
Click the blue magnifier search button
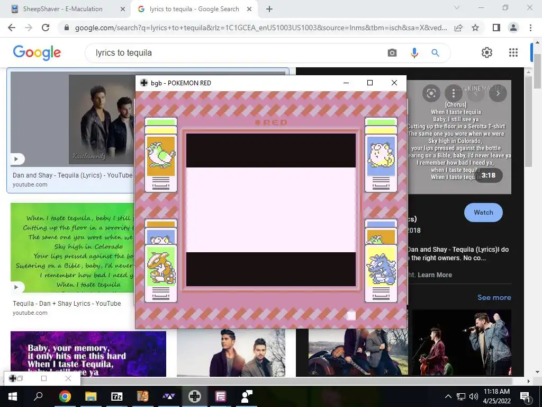(x=435, y=53)
